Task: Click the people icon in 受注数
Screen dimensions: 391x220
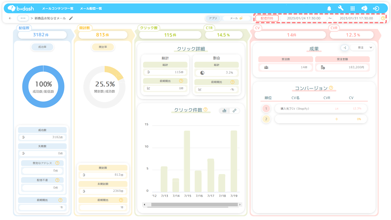Action: pos(266,68)
